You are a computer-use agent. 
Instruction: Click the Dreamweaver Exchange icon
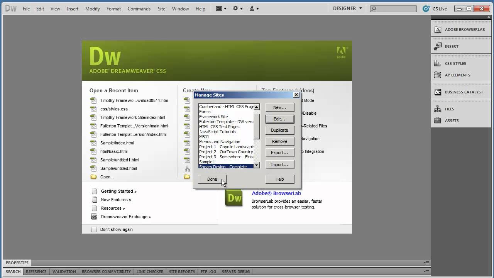pyautogui.click(x=94, y=217)
